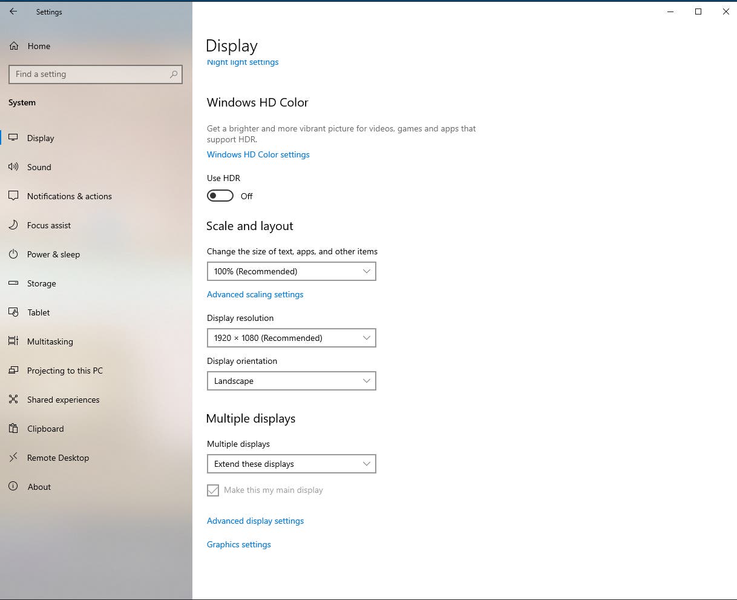Click the search magnifier icon
The width and height of the screenshot is (737, 600).
coord(174,74)
